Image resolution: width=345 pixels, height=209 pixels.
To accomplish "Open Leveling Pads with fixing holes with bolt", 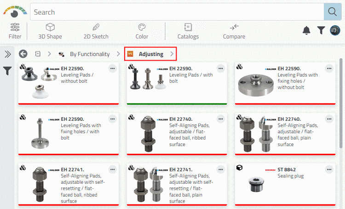I will pyautogui.click(x=69, y=134).
